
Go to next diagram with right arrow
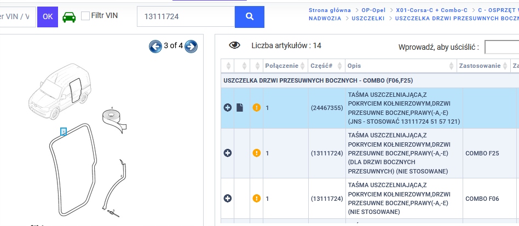tap(191, 46)
